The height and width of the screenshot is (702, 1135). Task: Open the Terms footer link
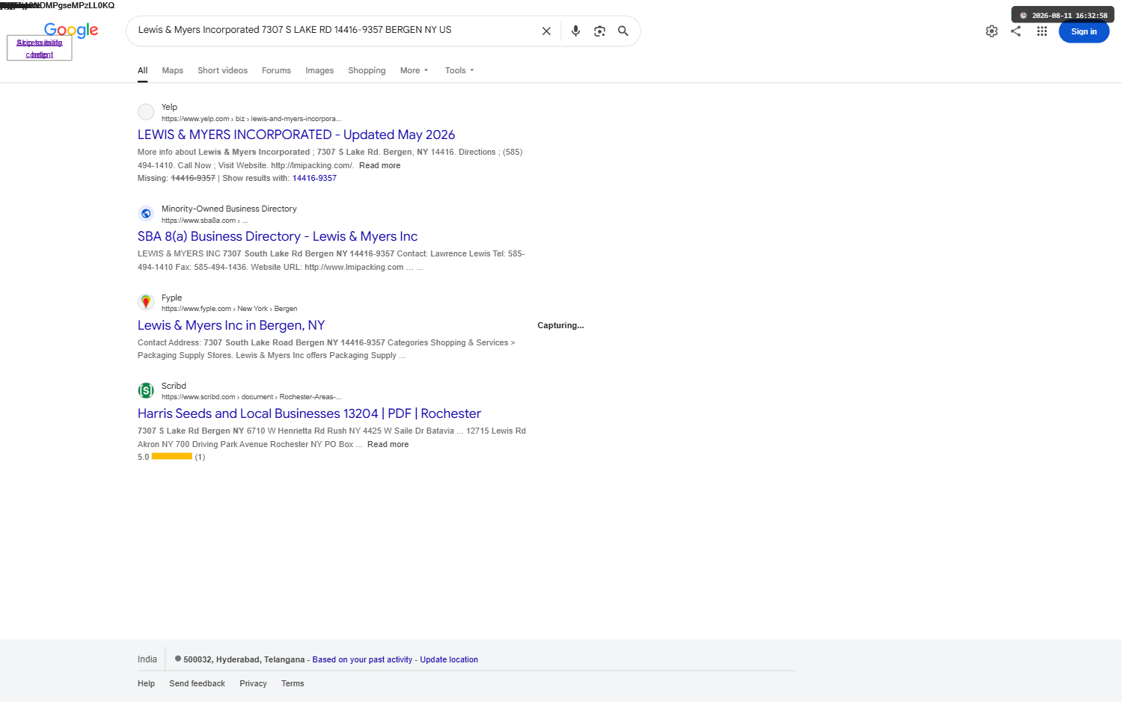[x=293, y=683]
